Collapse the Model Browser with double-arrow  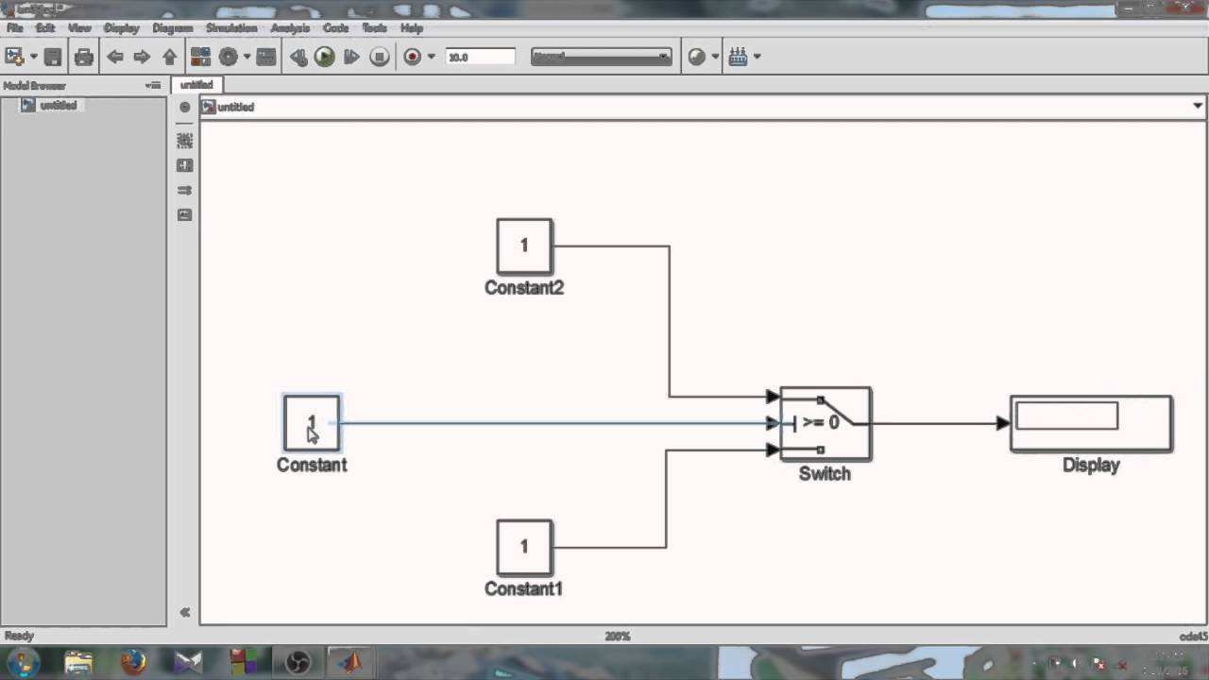185,612
